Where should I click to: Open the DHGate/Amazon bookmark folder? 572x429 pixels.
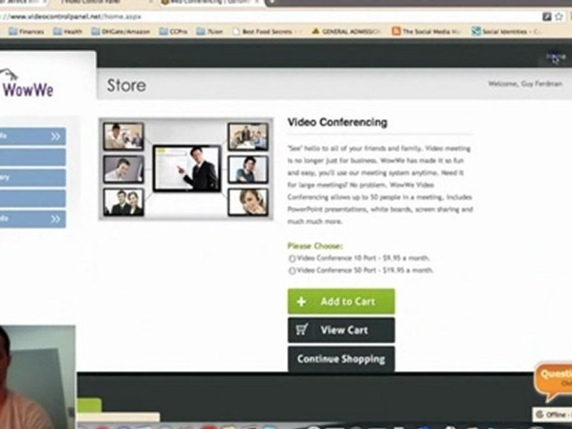click(121, 32)
